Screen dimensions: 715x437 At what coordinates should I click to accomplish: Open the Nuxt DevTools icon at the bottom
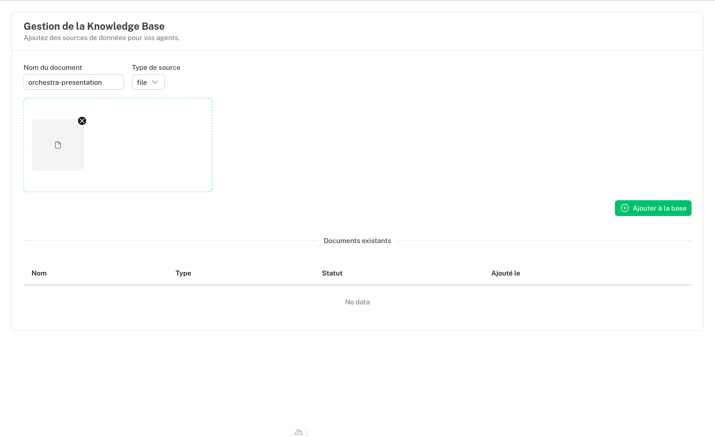point(298,432)
